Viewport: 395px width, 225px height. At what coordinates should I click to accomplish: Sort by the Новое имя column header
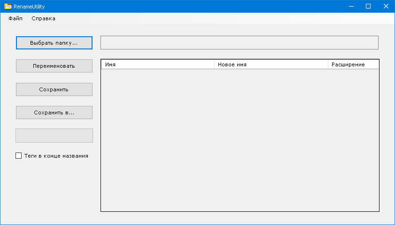(x=271, y=64)
